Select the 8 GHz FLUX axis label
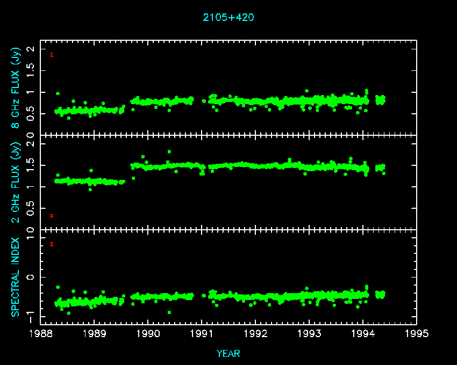Viewport: 457px width, 365px height. pos(17,88)
